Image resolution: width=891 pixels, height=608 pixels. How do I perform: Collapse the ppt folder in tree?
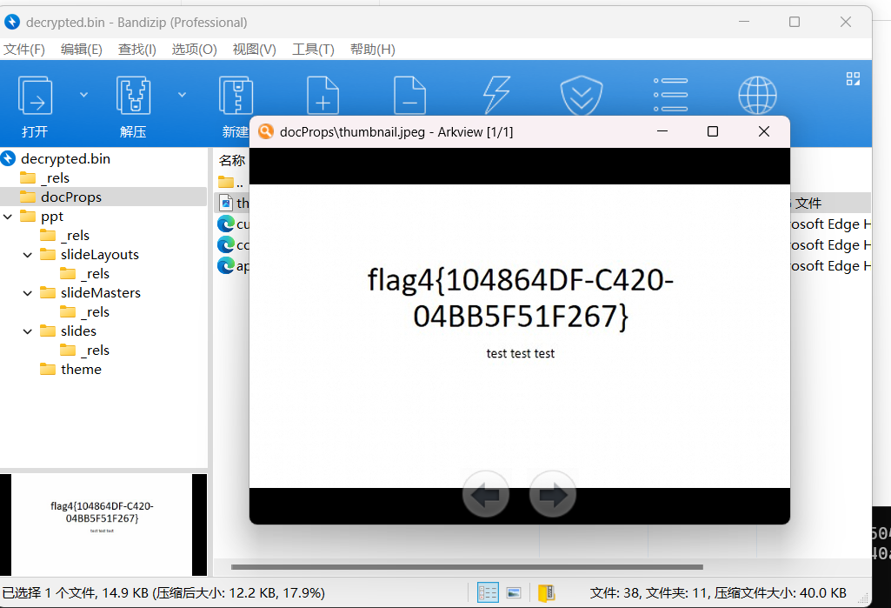coord(8,217)
